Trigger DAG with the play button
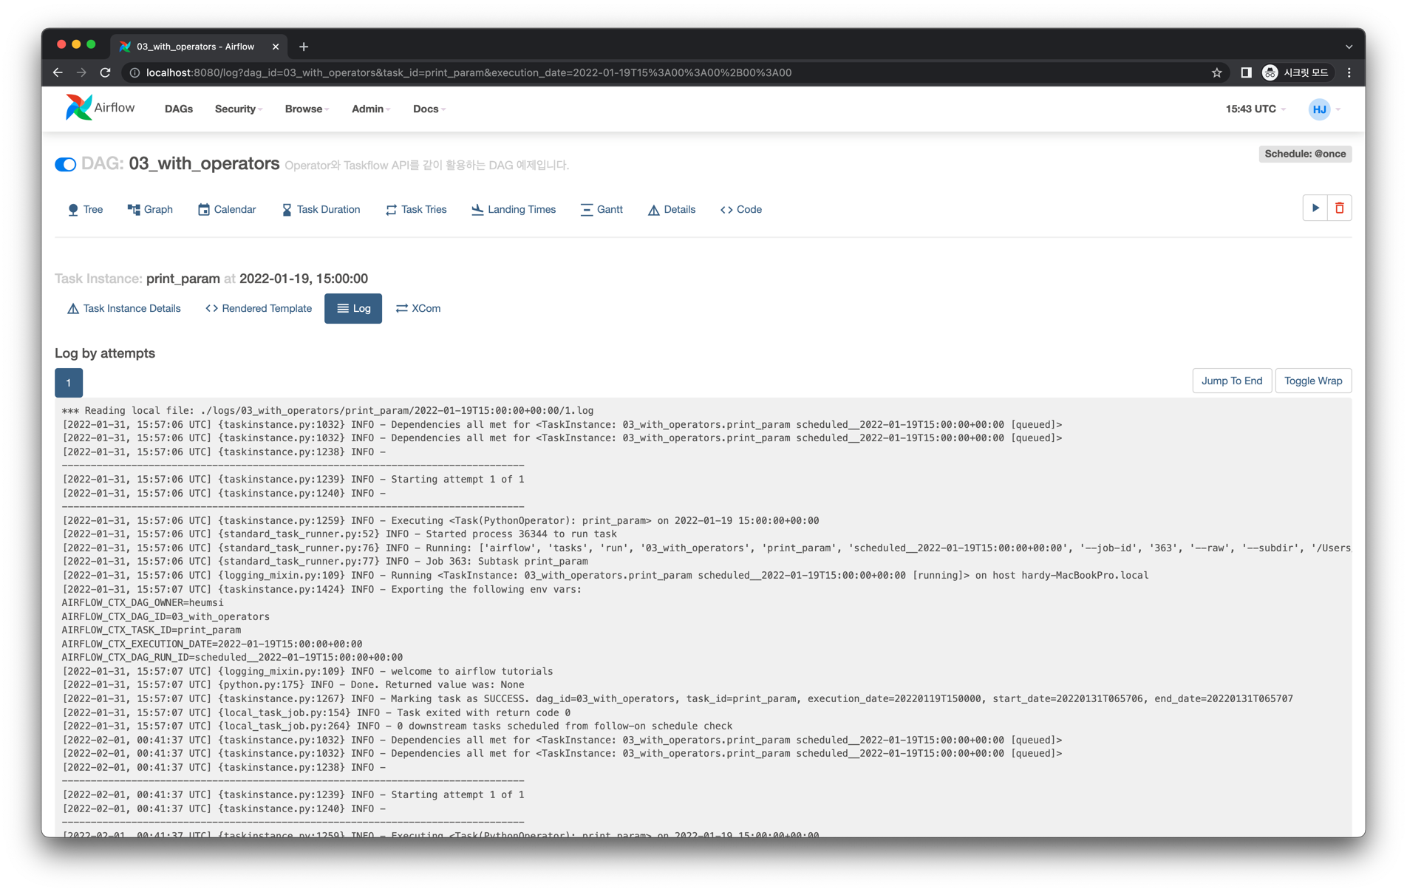The width and height of the screenshot is (1407, 892). click(1315, 208)
